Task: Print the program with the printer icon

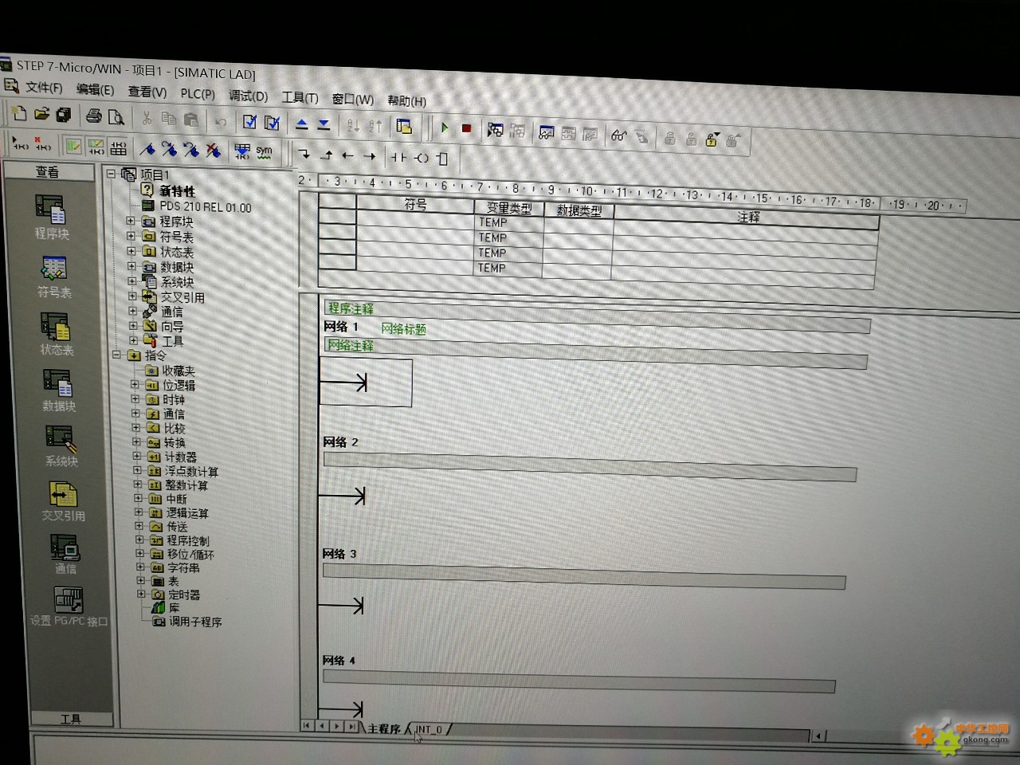Action: [x=94, y=116]
